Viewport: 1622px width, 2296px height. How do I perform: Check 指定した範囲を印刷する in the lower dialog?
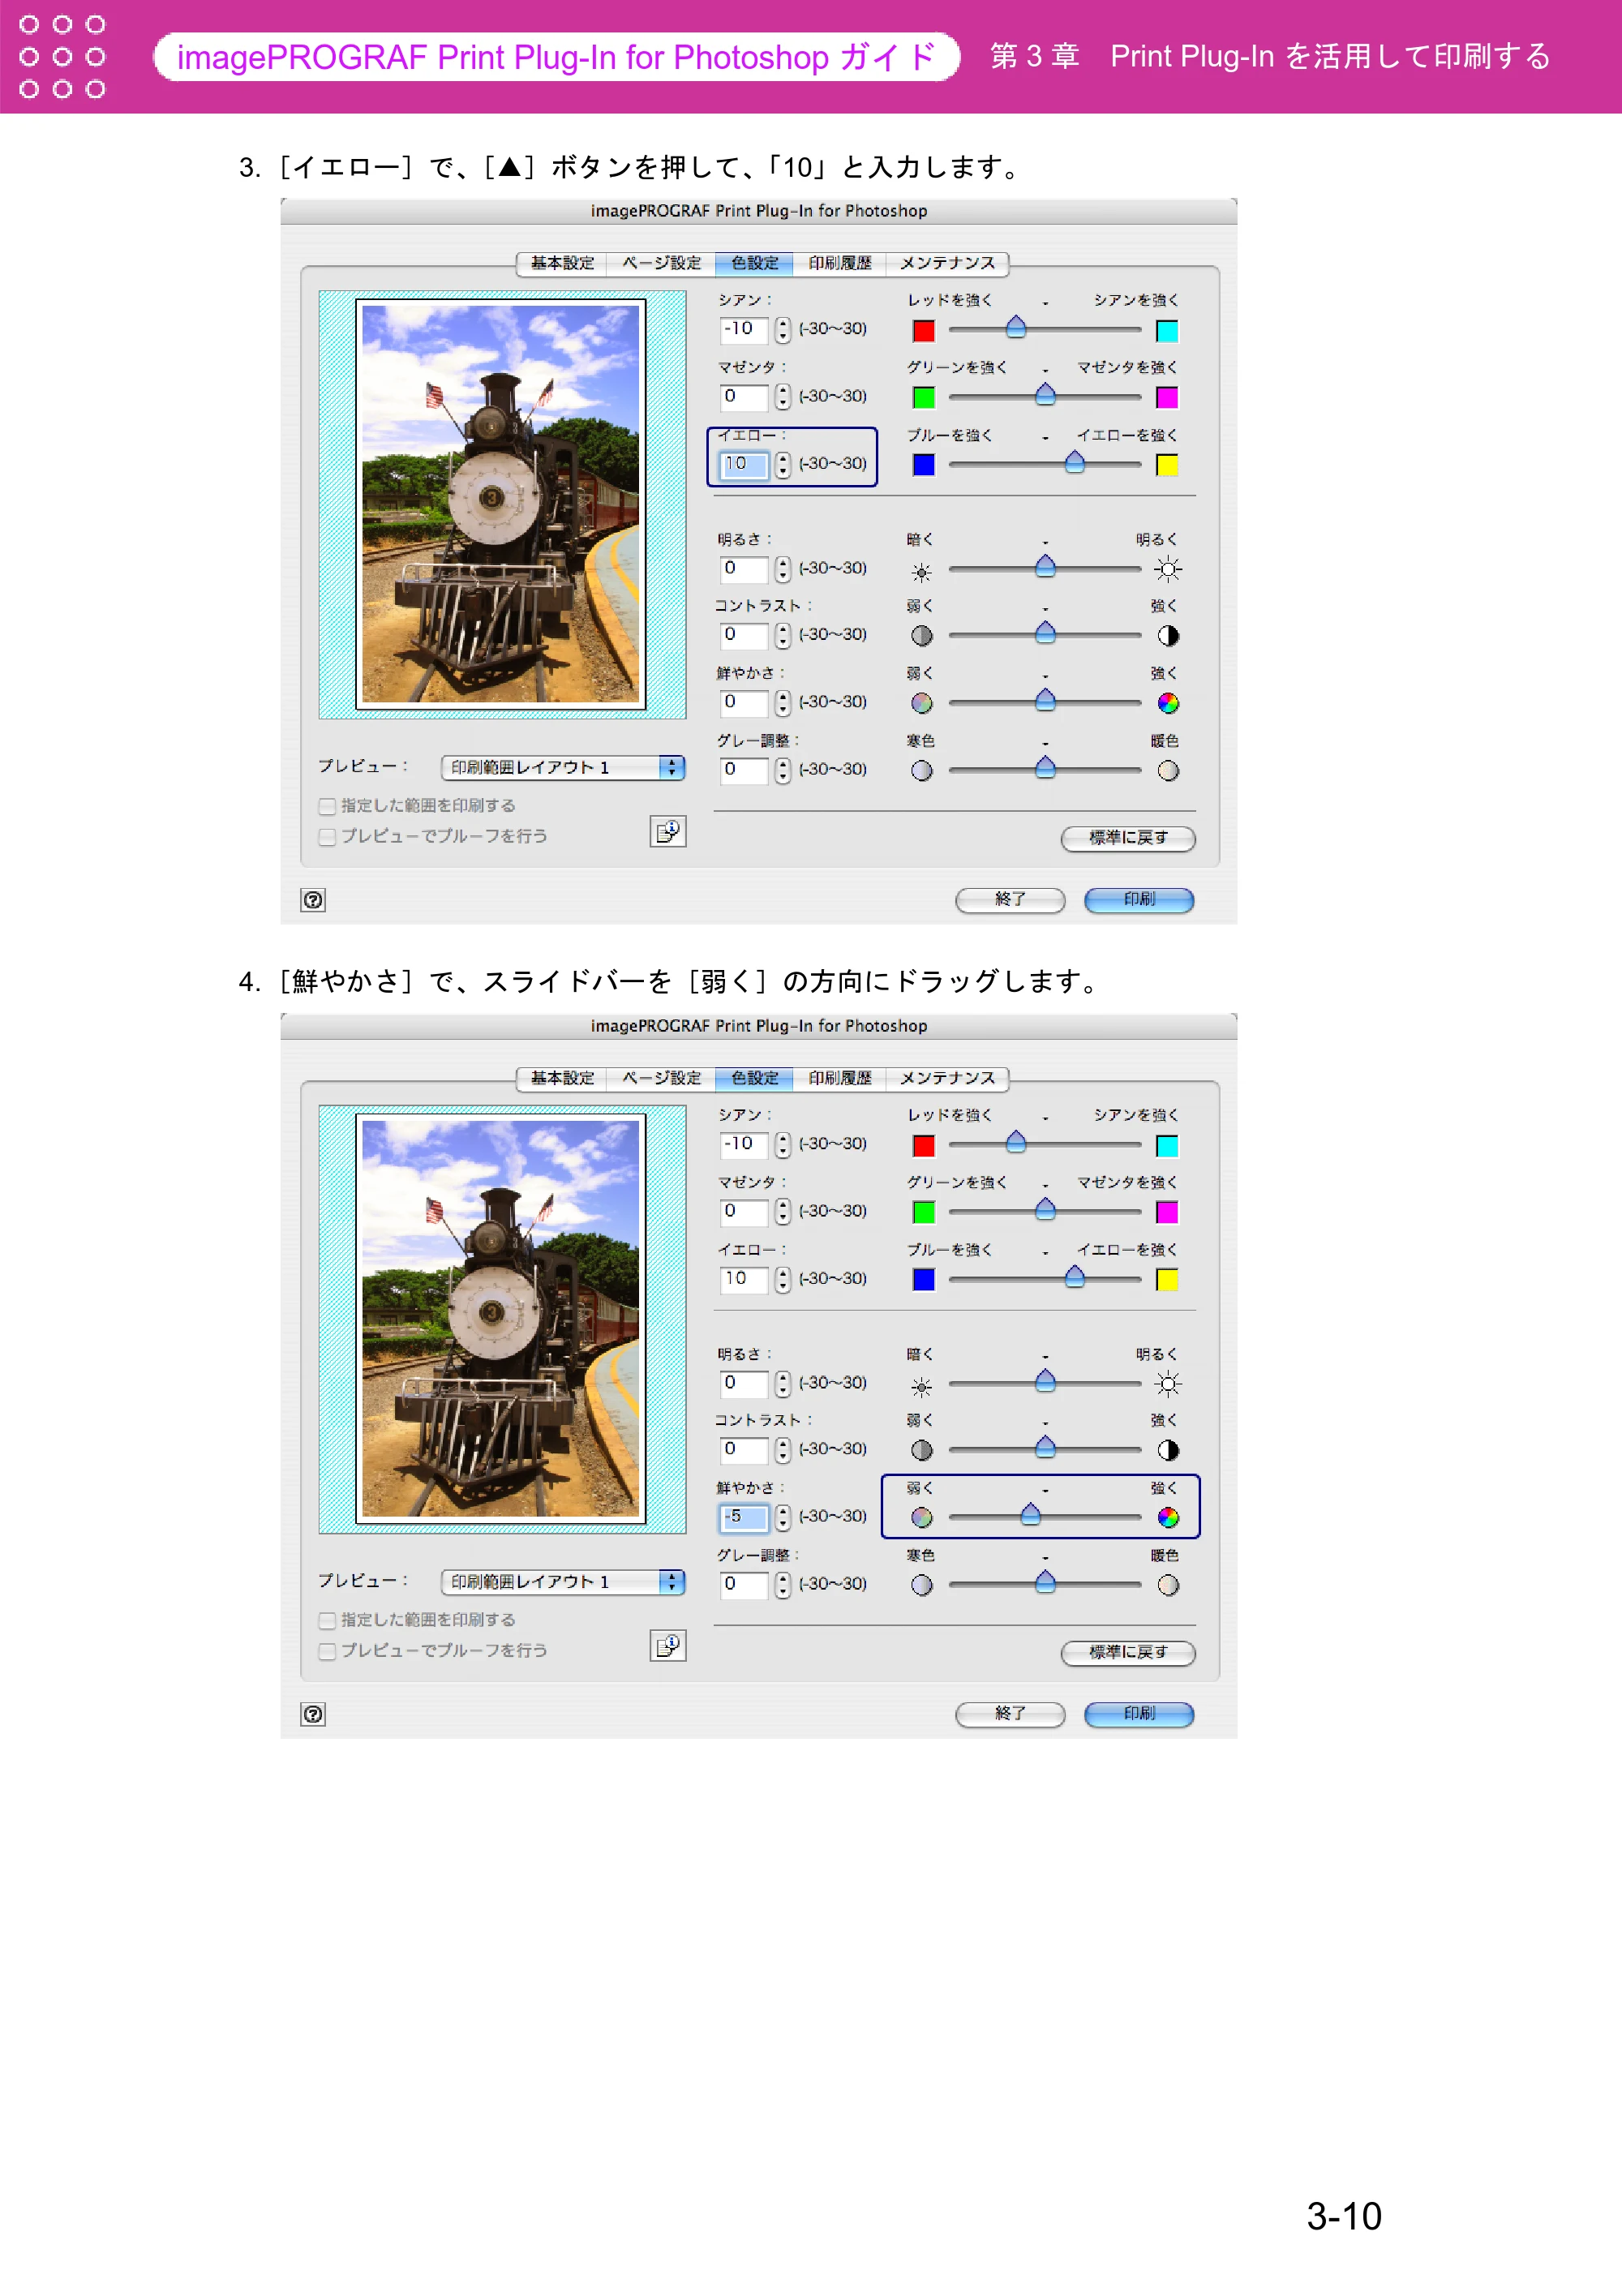pos(326,1620)
